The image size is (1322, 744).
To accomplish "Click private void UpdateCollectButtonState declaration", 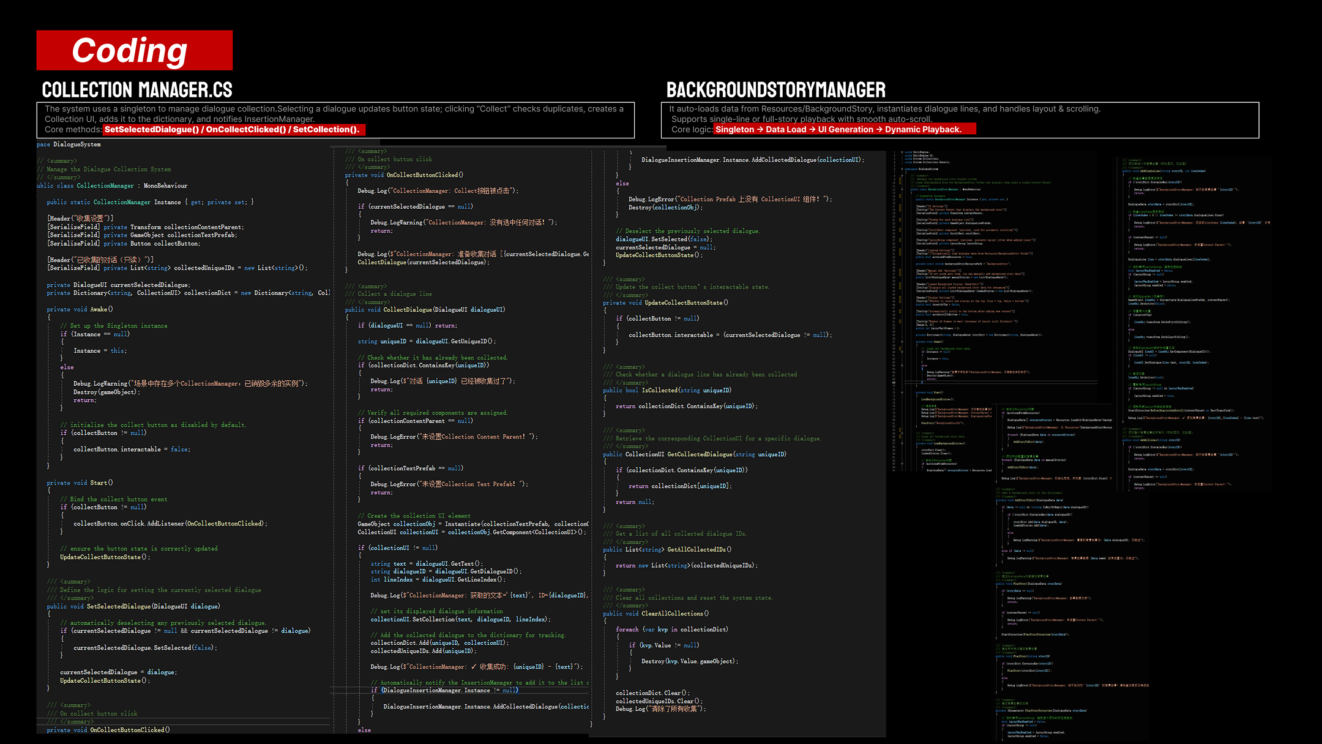I will pyautogui.click(x=665, y=302).
